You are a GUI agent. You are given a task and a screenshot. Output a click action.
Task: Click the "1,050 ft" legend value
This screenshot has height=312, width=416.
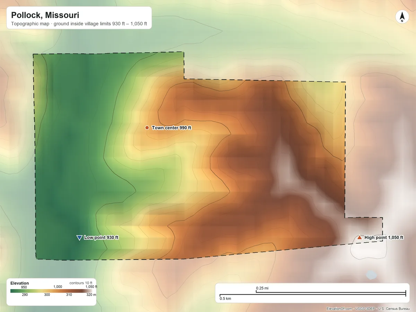tap(92, 287)
